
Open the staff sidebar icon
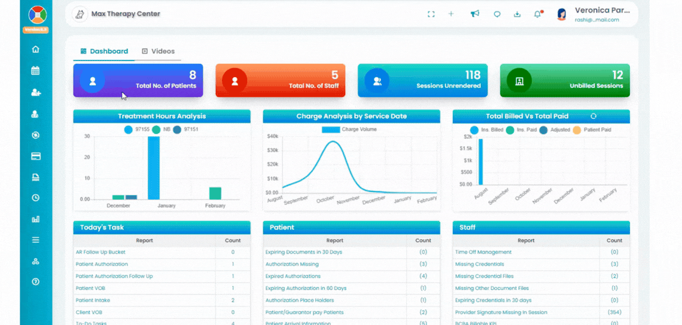click(36, 114)
